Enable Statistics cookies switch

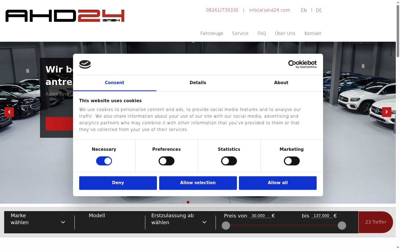click(229, 161)
